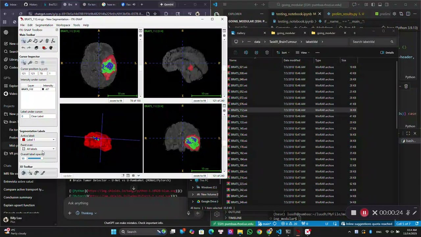Open the voxel table tab in Cursor Inspector
The width and height of the screenshot is (421, 237).
point(36,63)
